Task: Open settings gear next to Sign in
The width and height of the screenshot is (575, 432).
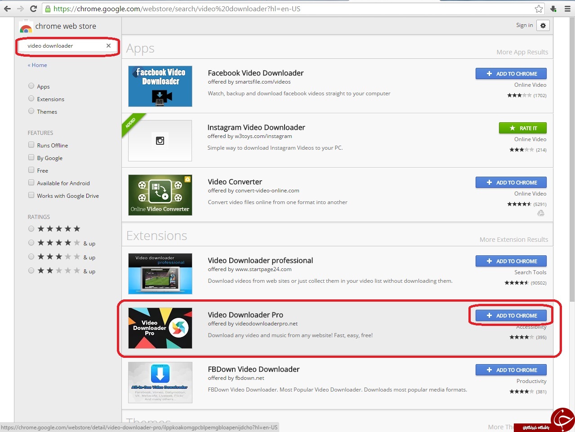Action: [x=543, y=26]
